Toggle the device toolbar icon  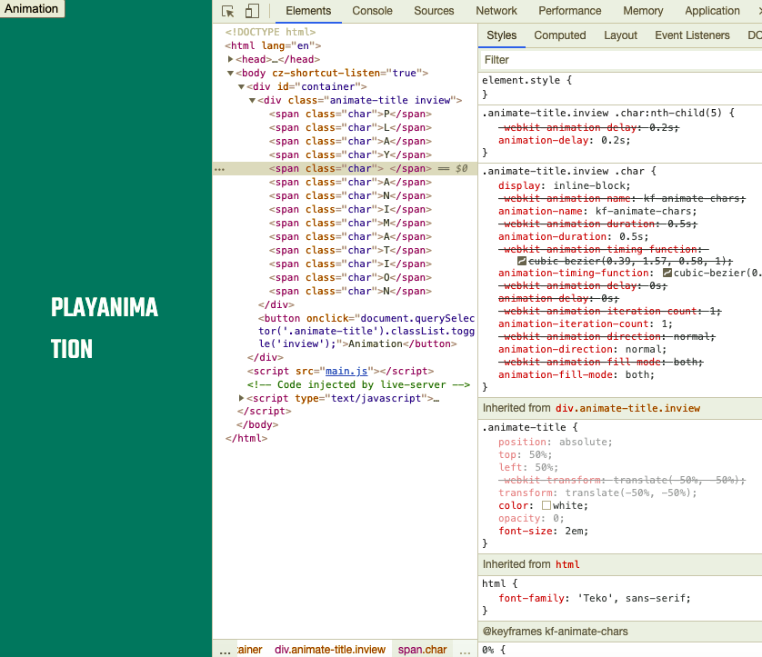tap(252, 11)
